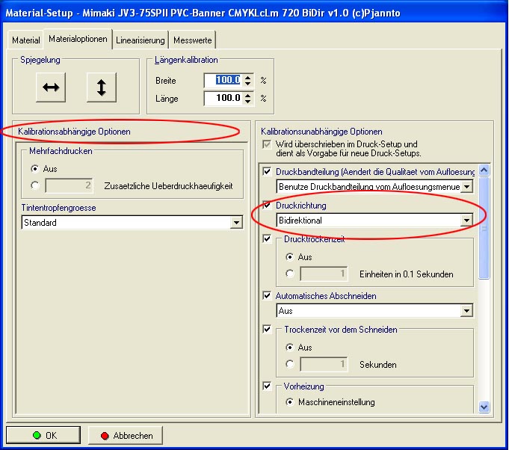
Task: Uncheck the Druckrichtung checkbox
Action: 268,206
